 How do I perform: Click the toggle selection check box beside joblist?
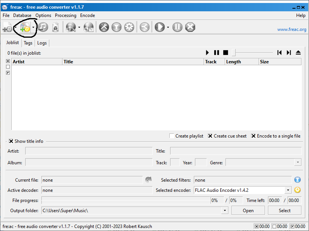click(8, 73)
